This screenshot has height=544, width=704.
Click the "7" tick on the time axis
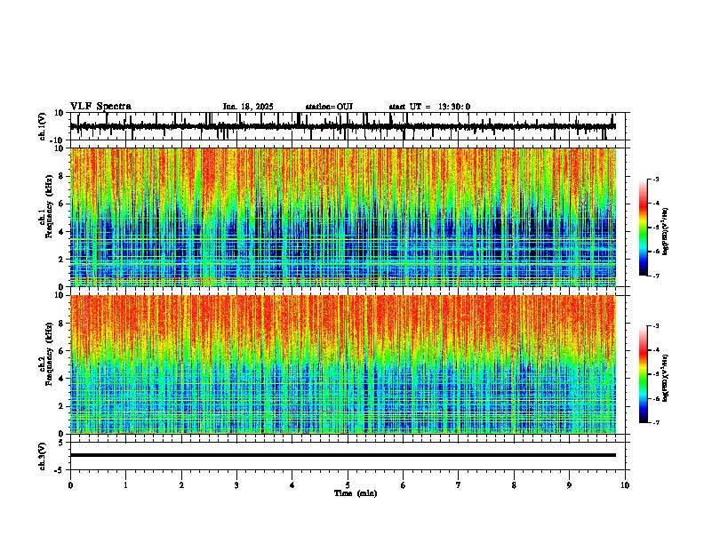[x=459, y=485]
